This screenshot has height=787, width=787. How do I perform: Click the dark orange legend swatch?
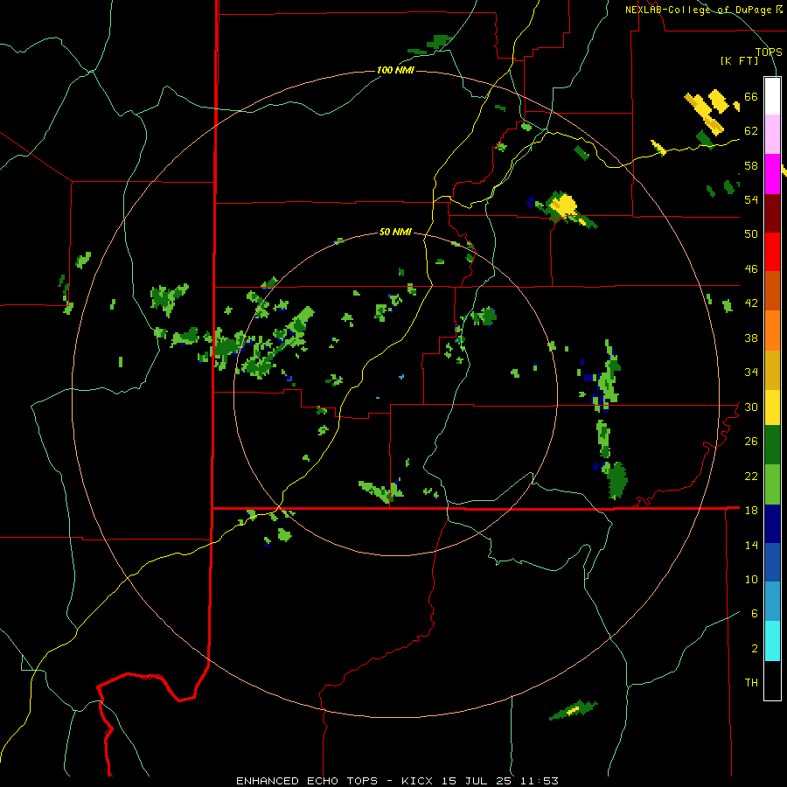[772, 290]
